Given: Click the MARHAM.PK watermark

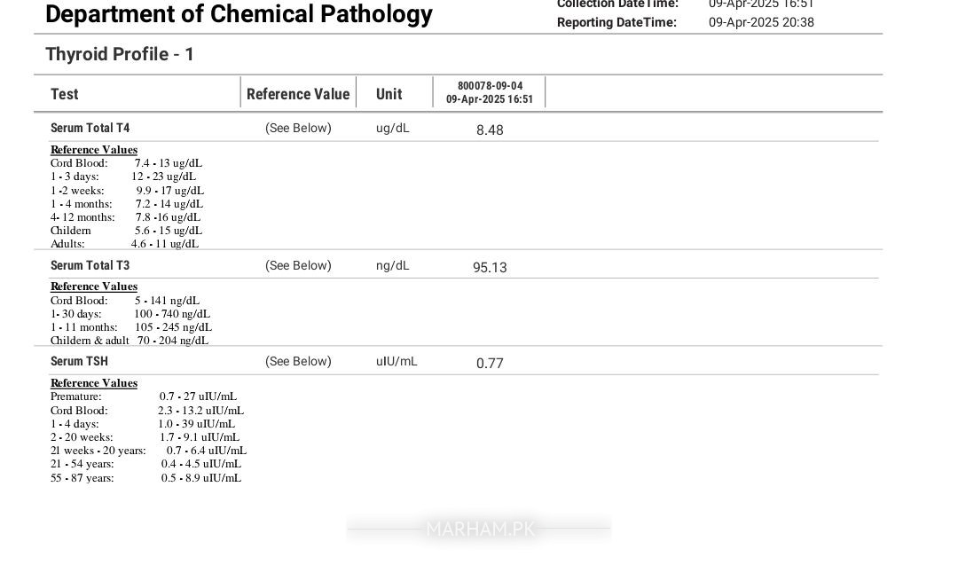Looking at the screenshot, I should [x=480, y=529].
